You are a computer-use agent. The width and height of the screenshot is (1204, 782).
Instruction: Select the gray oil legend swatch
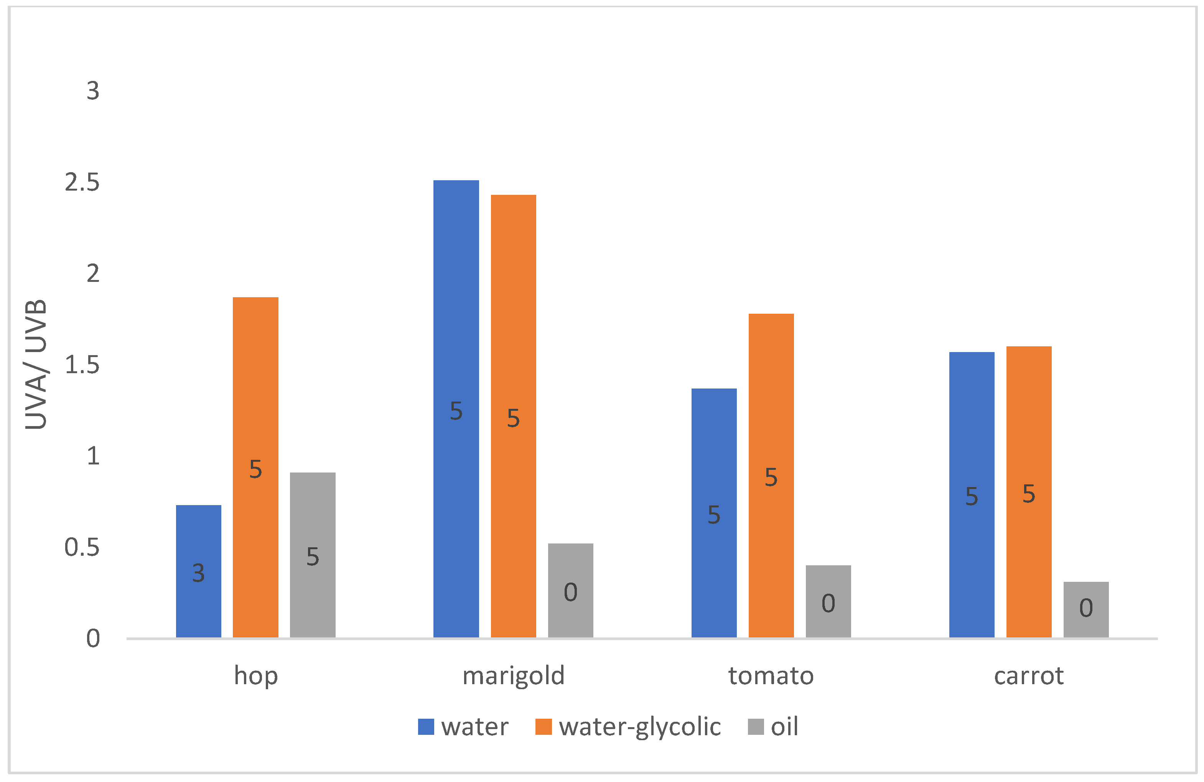755,727
